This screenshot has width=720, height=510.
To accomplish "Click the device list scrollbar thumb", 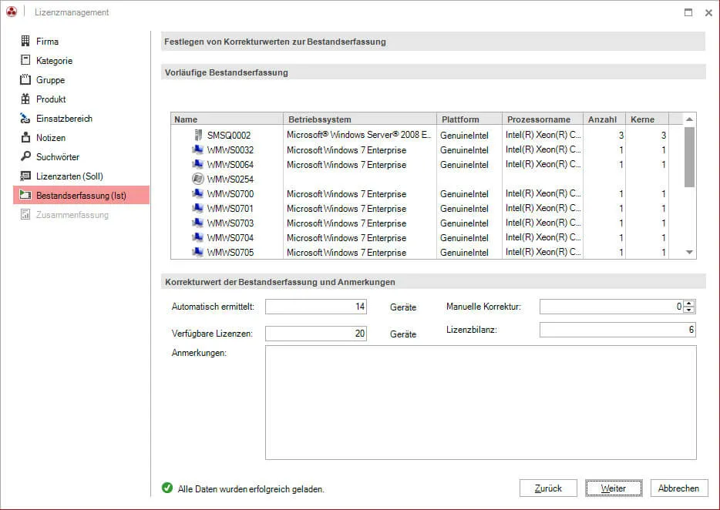I will coord(689,157).
